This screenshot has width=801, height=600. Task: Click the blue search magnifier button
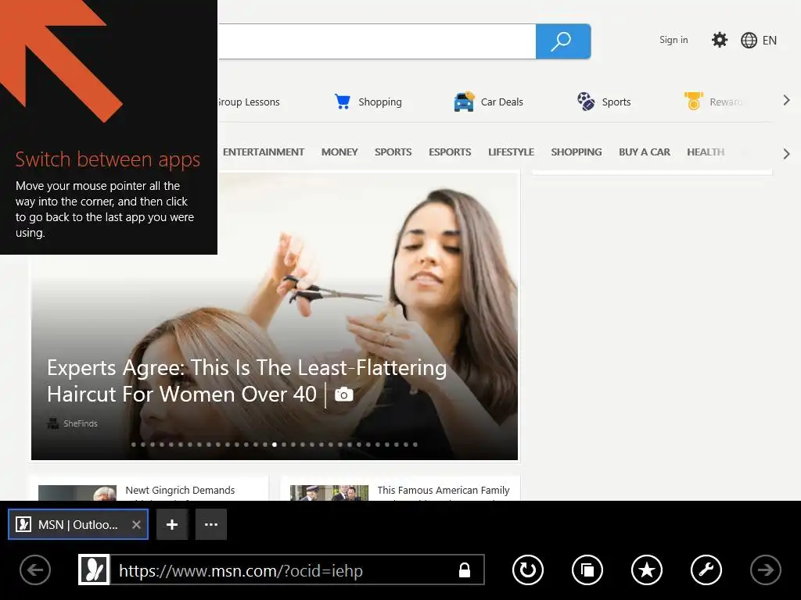pos(563,41)
